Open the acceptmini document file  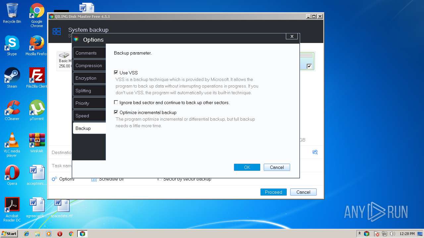coord(37,175)
